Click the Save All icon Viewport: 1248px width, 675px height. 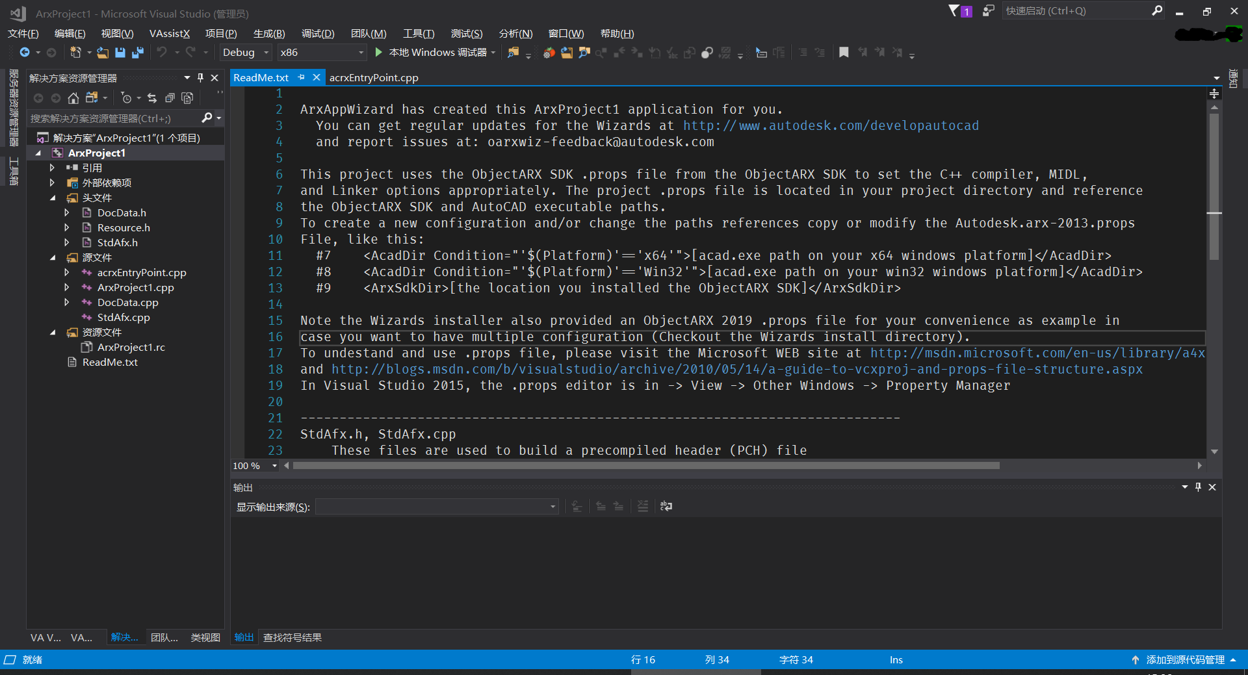pos(138,53)
